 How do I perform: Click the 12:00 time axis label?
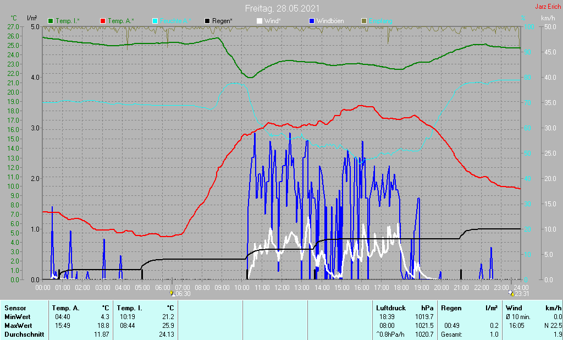(x=281, y=287)
